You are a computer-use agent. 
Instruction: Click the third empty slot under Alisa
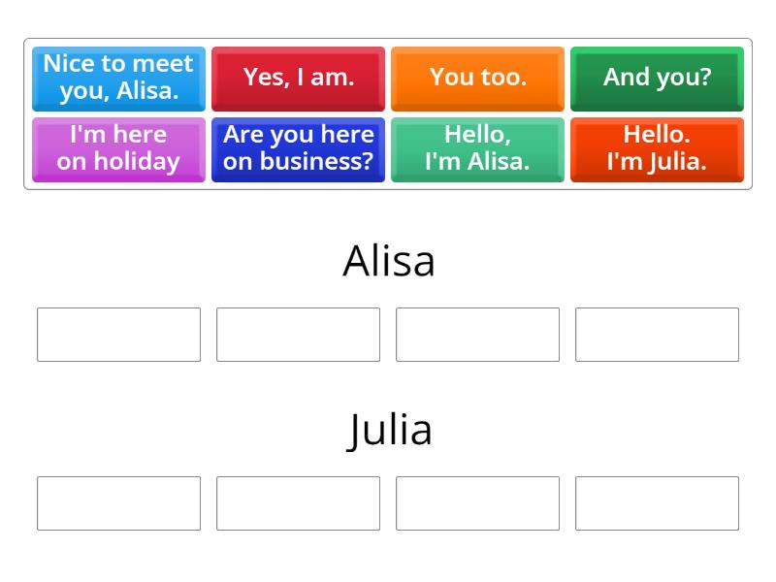[477, 334]
